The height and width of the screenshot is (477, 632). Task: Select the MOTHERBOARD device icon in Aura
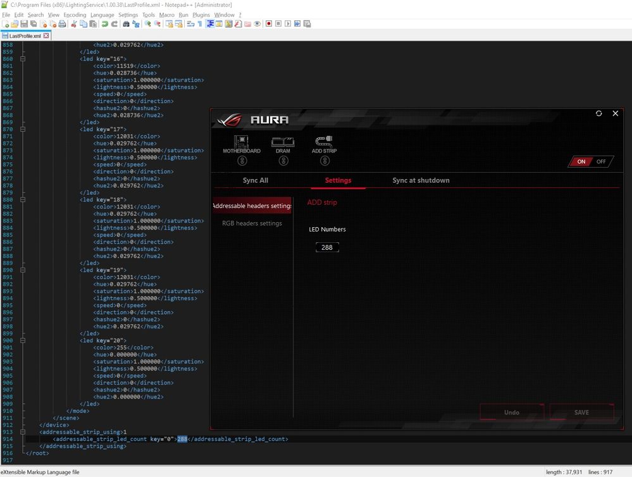click(x=242, y=144)
